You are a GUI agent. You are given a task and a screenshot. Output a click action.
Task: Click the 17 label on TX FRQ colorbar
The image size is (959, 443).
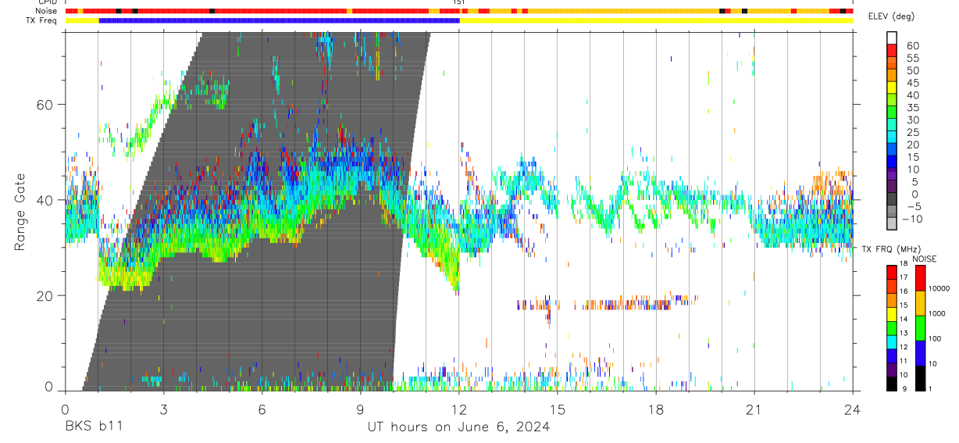tap(904, 277)
